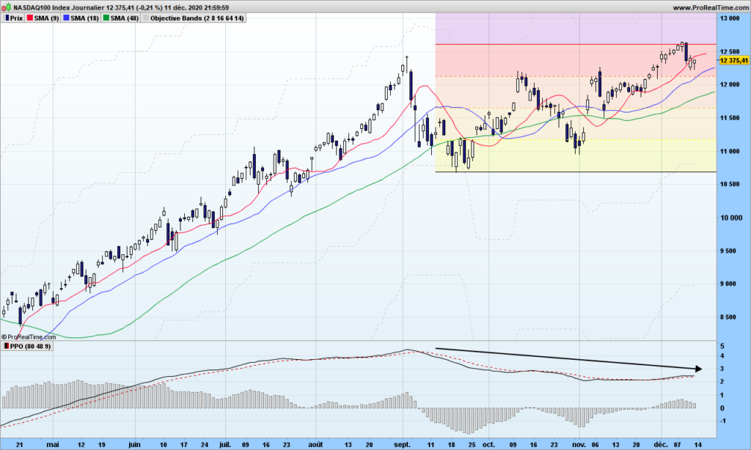This screenshot has width=751, height=450.
Task: Click date label 19 on the time axis
Action: coord(101,445)
